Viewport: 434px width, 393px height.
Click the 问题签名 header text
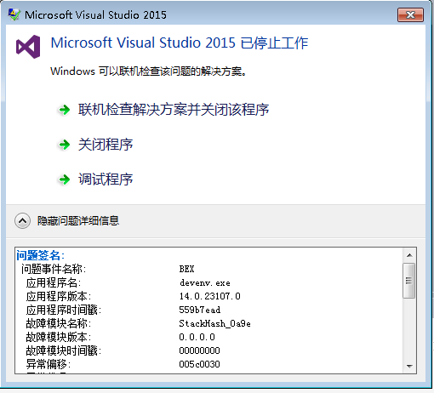(40, 255)
